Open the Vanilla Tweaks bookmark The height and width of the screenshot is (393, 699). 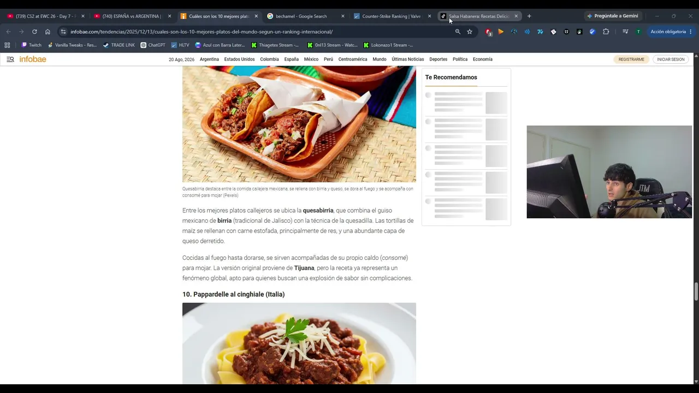click(72, 45)
